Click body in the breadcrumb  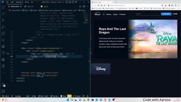(x=35, y=10)
